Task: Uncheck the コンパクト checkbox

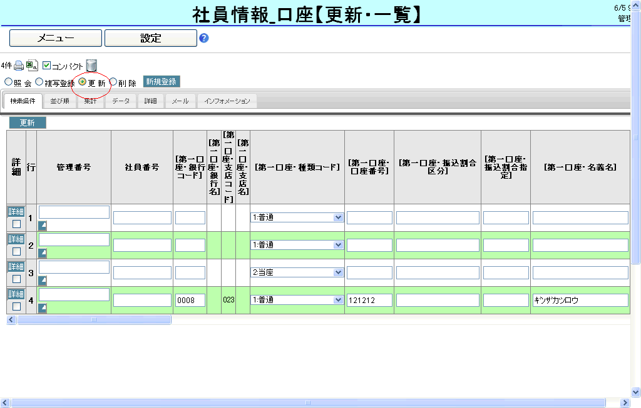Action: (46, 66)
